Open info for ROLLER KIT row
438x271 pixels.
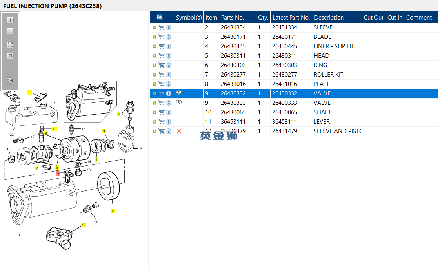[169, 75]
